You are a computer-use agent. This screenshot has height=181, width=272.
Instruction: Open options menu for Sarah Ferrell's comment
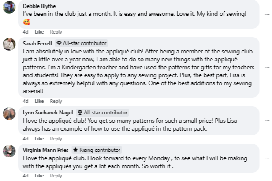click(267, 68)
